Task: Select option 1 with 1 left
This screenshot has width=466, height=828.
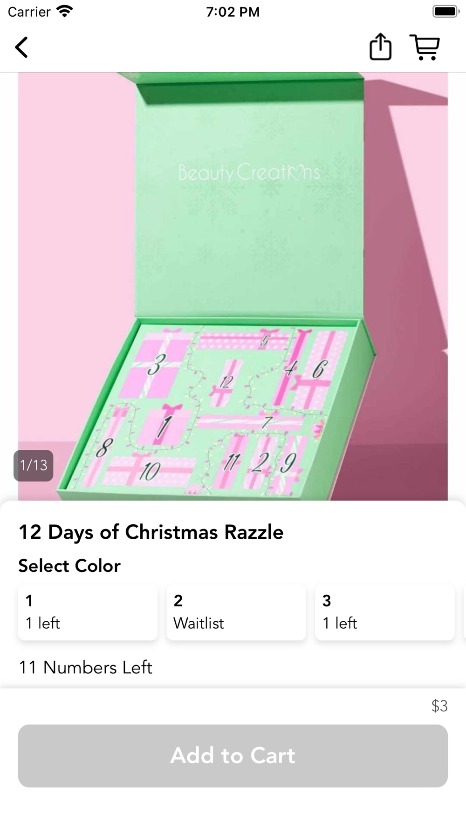Action: [x=88, y=612]
